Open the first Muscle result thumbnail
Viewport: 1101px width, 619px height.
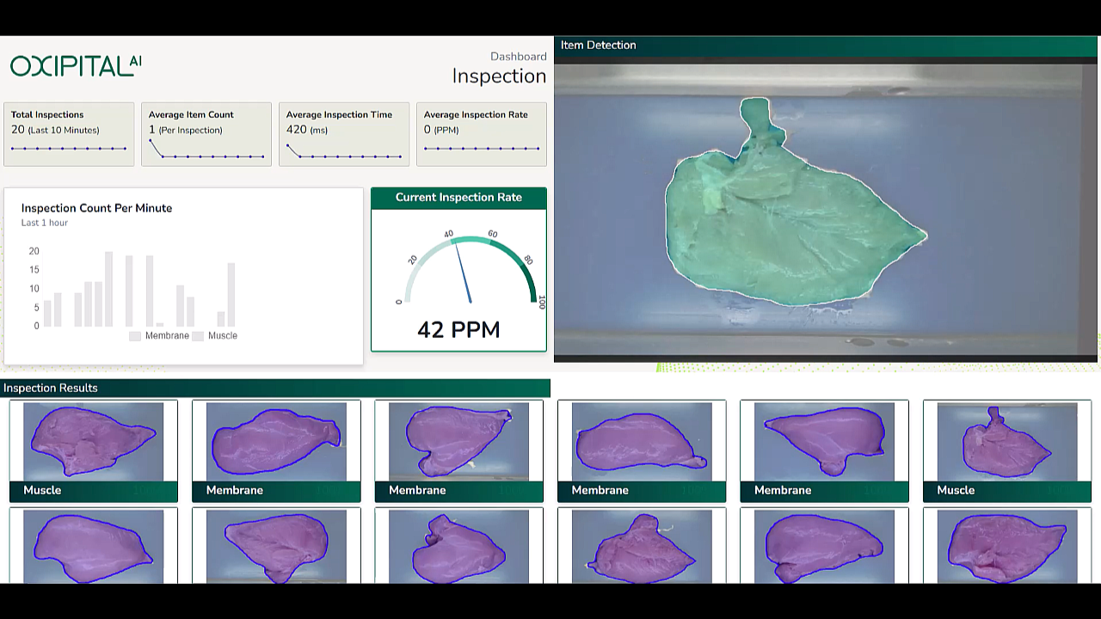pos(93,442)
